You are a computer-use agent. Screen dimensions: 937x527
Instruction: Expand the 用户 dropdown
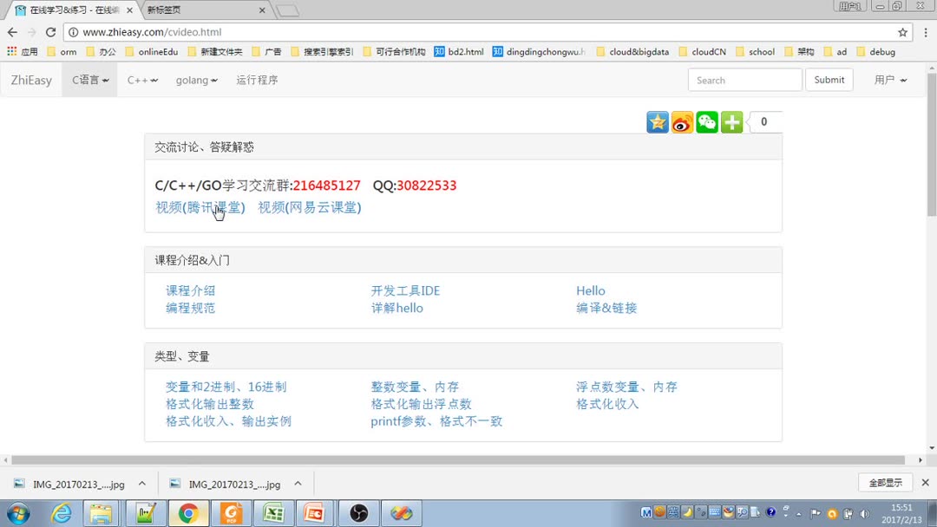(x=888, y=79)
